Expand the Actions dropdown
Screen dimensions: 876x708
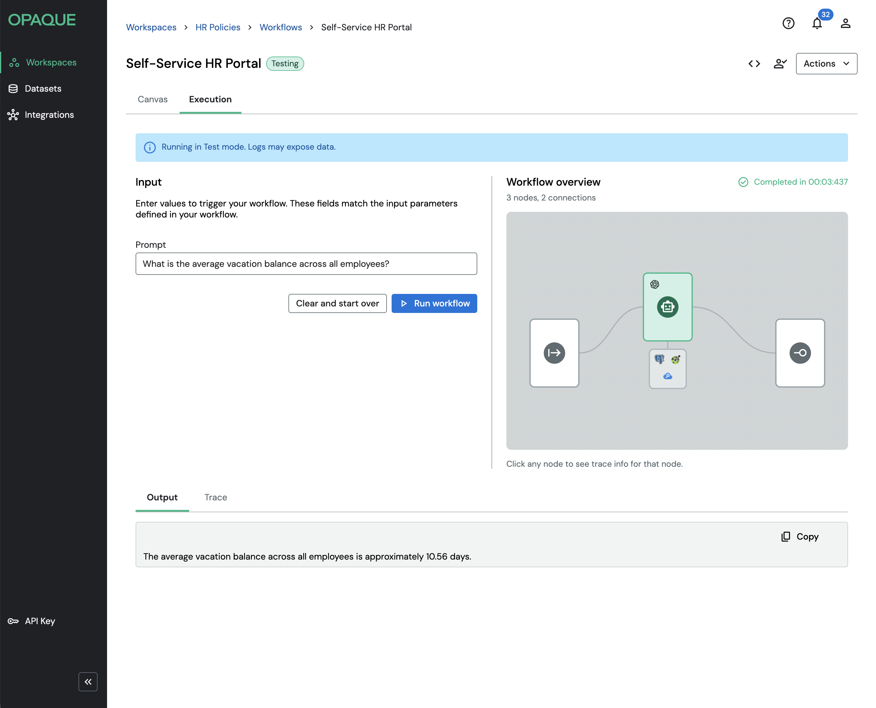coord(826,64)
